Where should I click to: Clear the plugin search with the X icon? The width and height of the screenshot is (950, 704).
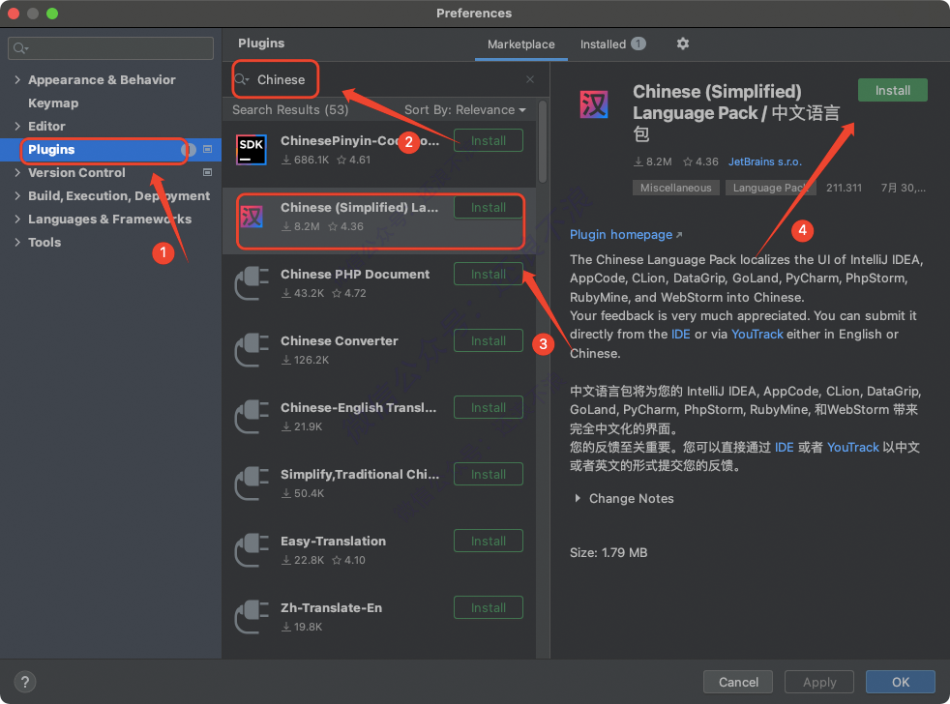coord(530,80)
